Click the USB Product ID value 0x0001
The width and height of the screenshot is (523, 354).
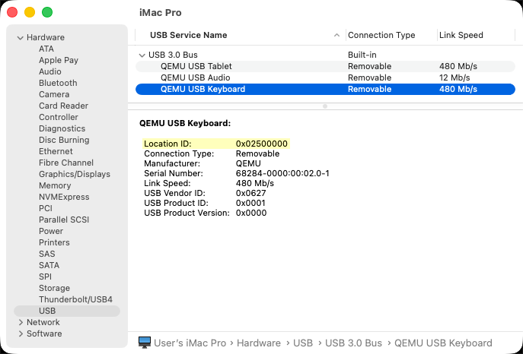pos(250,203)
